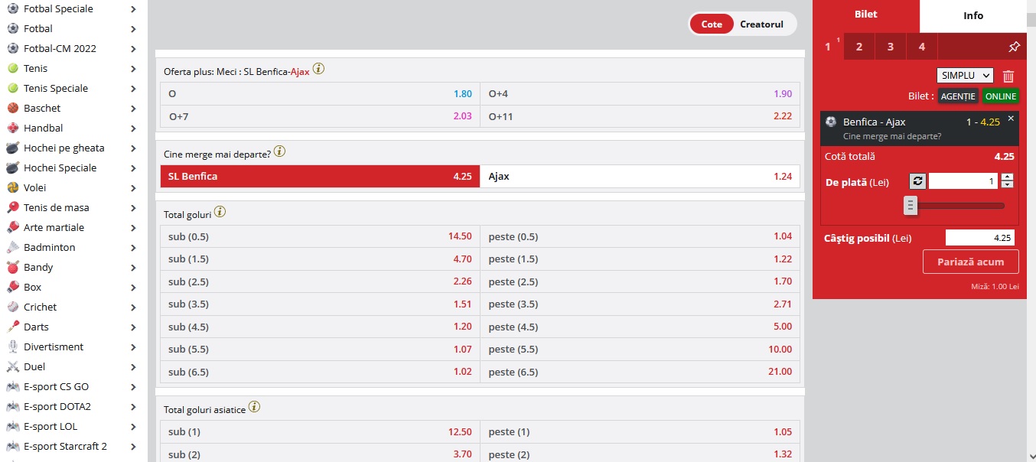The height and width of the screenshot is (462, 1036).
Task: Delete the ticket with the trash icon
Action: [x=1008, y=76]
